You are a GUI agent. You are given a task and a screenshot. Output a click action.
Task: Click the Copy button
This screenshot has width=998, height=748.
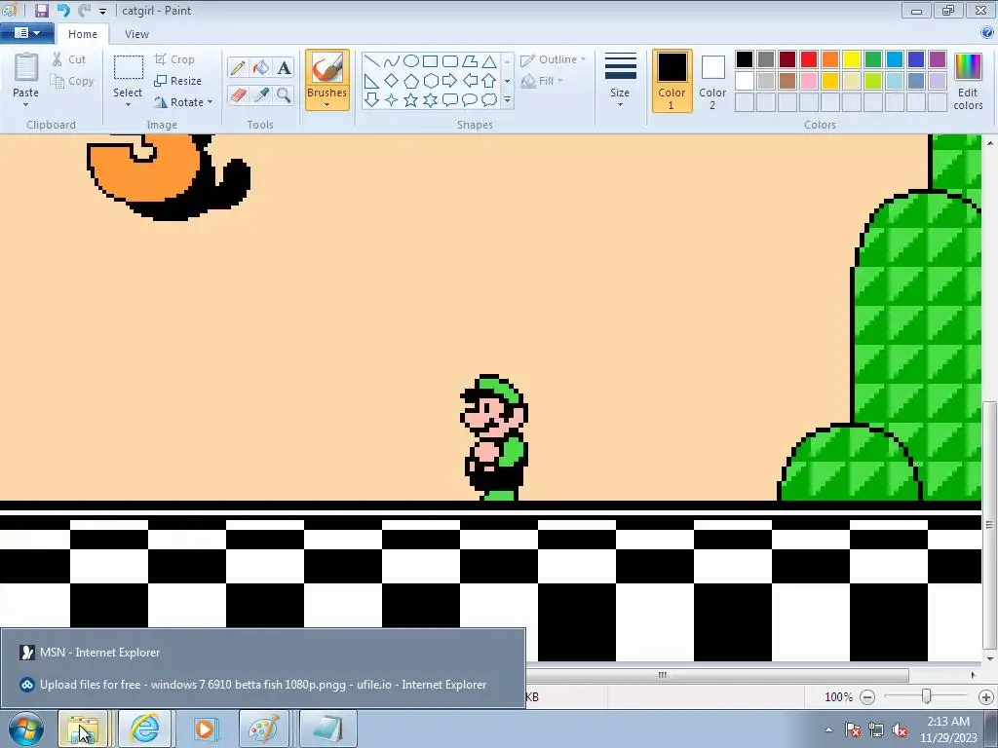pyautogui.click(x=72, y=81)
